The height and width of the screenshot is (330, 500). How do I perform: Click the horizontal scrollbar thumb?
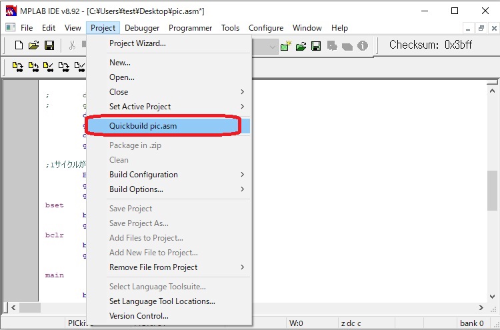point(30,308)
